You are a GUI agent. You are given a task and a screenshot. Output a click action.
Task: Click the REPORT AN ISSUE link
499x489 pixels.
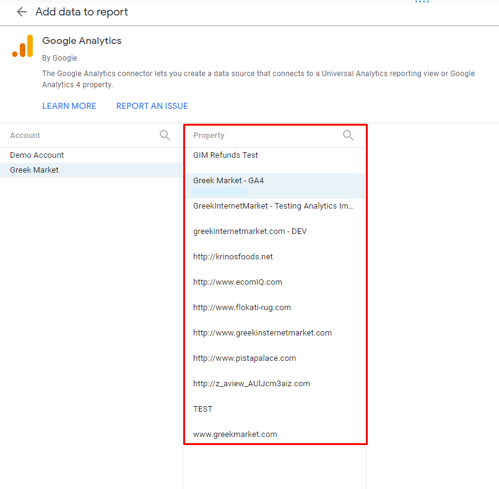coord(152,106)
